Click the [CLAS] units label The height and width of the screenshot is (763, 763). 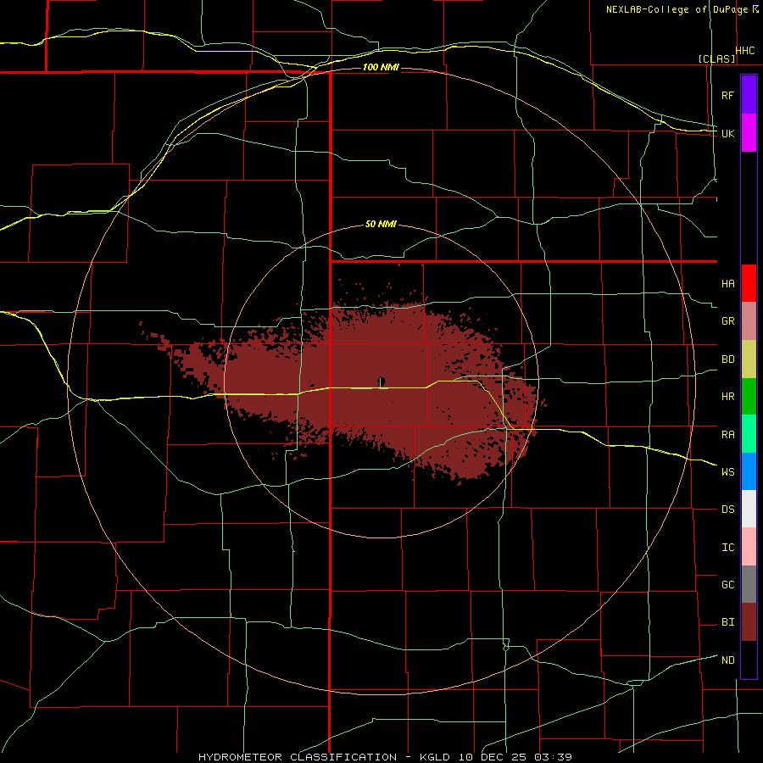[x=716, y=58]
